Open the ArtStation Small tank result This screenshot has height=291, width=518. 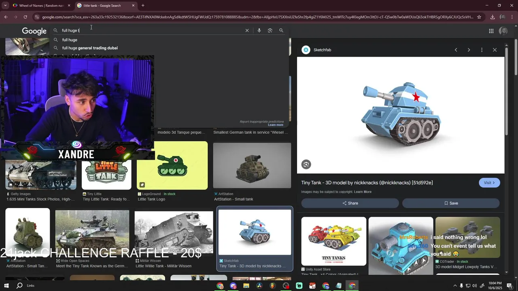tap(252, 166)
